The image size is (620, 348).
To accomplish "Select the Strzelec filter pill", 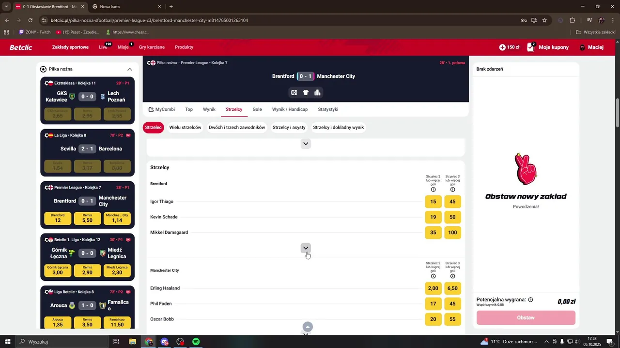I will (153, 128).
